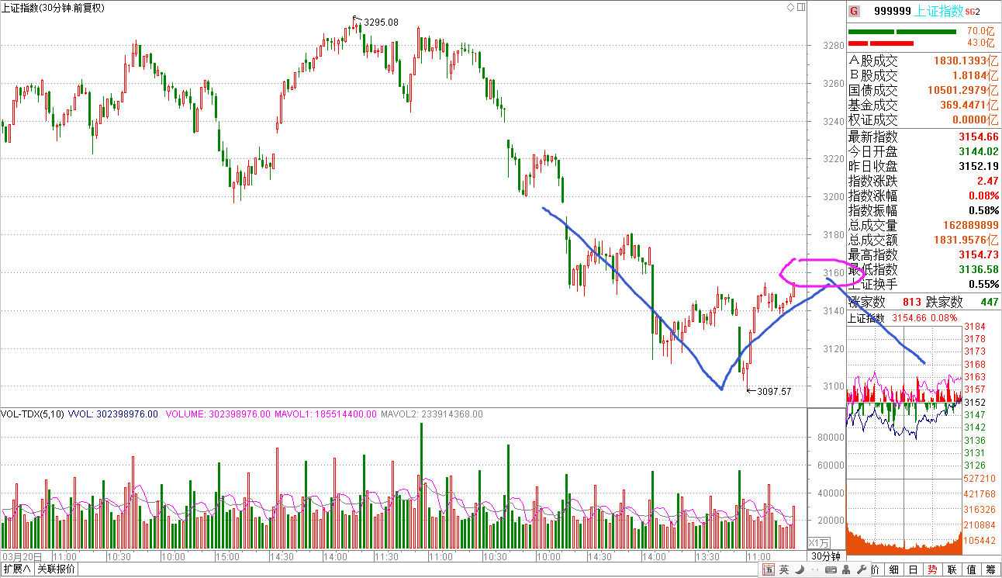The height and width of the screenshot is (578, 1002).
Task: Open the IME soft keyboard icon
Action: (x=830, y=570)
